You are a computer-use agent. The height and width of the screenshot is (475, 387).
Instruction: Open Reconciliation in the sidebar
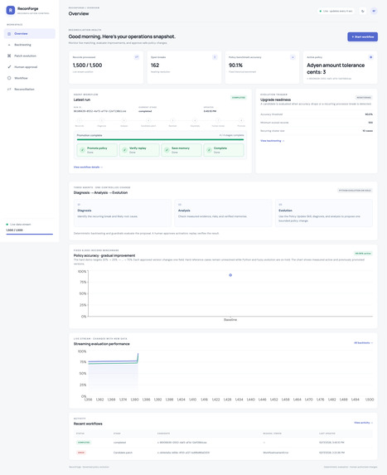pyautogui.click(x=30, y=90)
